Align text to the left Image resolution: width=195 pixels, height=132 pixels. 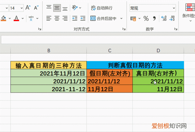click(49, 18)
